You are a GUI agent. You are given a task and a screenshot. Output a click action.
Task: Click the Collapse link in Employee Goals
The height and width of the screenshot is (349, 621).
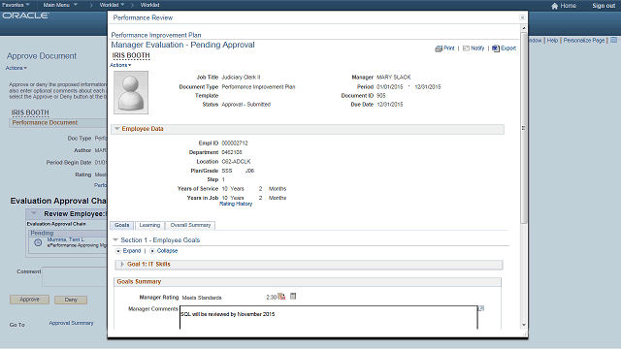tap(167, 251)
